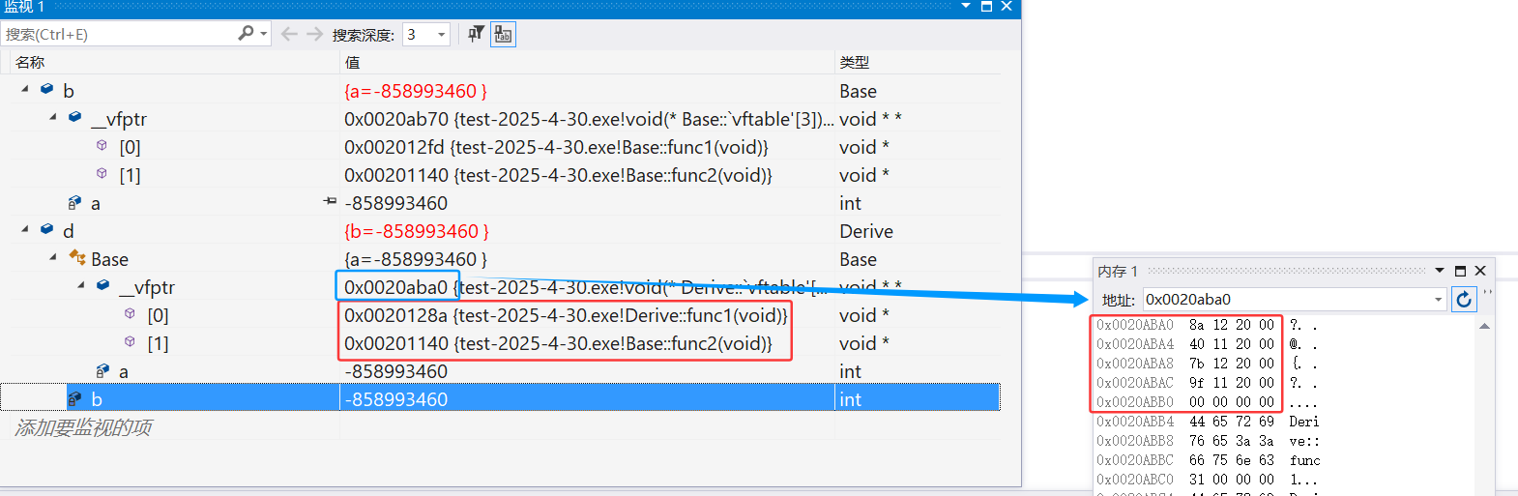Select memory row 0x0020ABA4
The image size is (1518, 496).
tap(1207, 344)
